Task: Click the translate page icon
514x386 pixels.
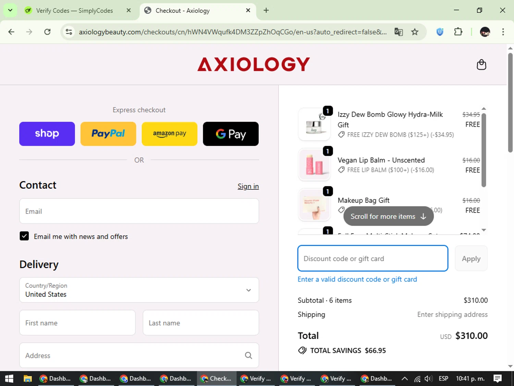Action: pyautogui.click(x=399, y=32)
